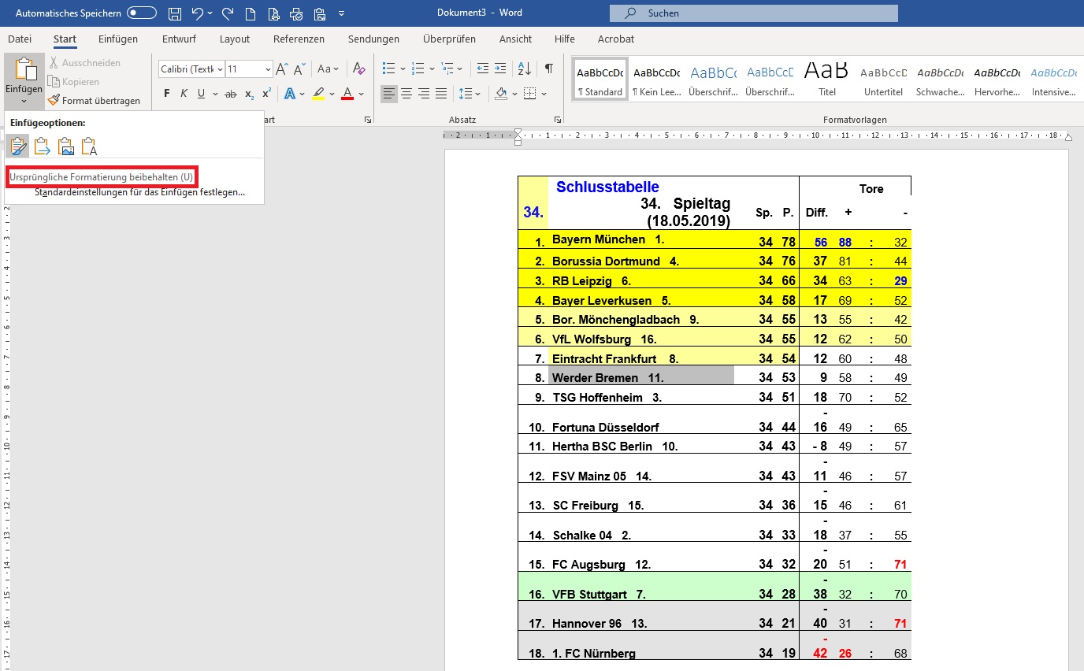Image resolution: width=1084 pixels, height=671 pixels.
Task: Click Format übertragen paintbrush
Action: coord(94,100)
